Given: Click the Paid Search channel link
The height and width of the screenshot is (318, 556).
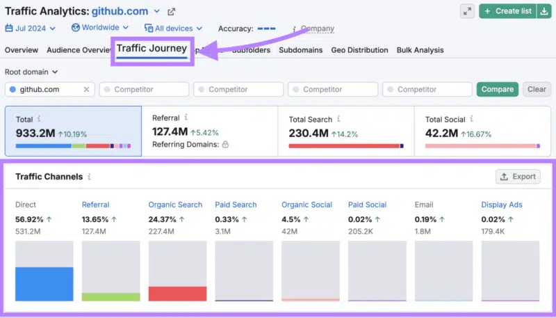Looking at the screenshot, I should point(236,205).
